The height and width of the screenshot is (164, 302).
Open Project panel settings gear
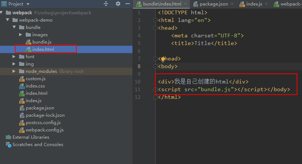pyautogui.click(x=118, y=4)
